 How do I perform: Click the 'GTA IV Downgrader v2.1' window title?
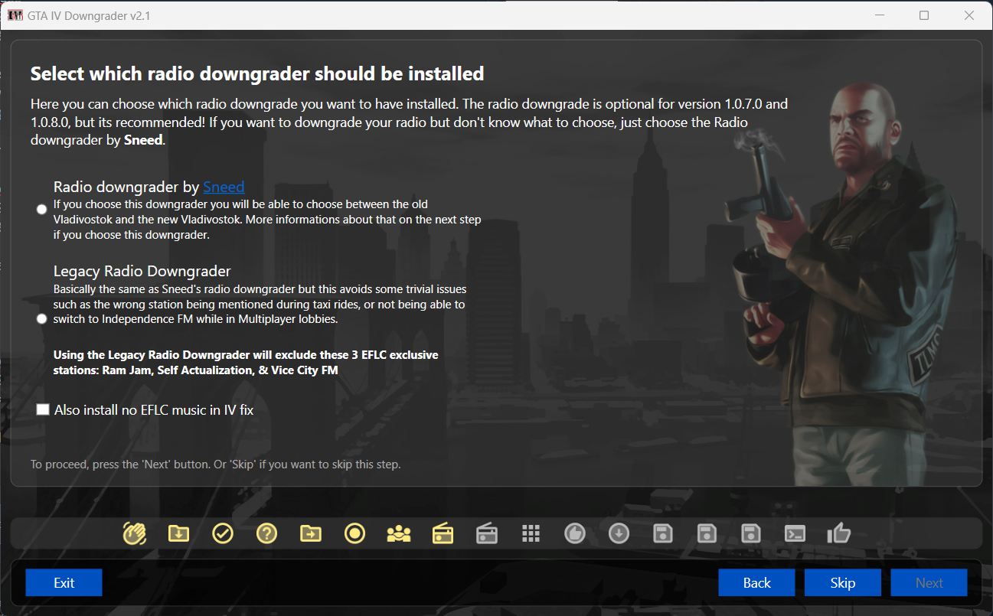tap(90, 15)
